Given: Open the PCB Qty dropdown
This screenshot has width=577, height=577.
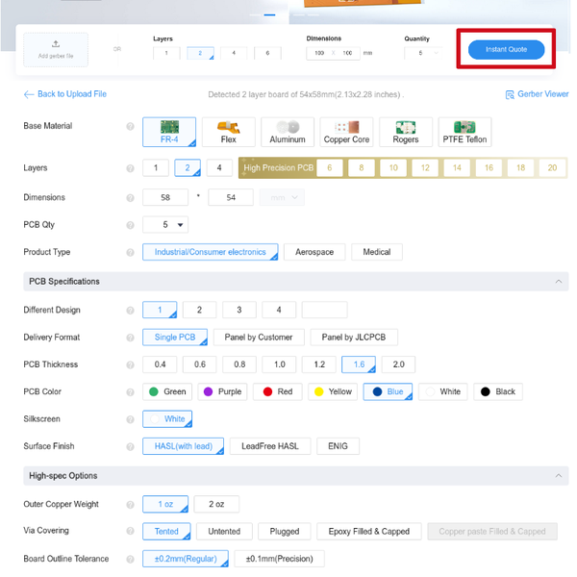Looking at the screenshot, I should (x=165, y=225).
